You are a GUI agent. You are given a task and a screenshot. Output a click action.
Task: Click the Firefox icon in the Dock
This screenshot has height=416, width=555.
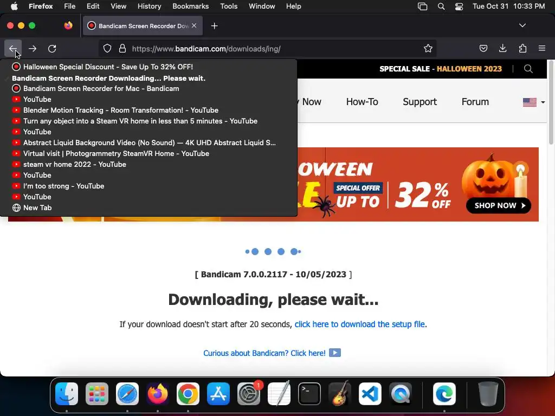pos(158,394)
